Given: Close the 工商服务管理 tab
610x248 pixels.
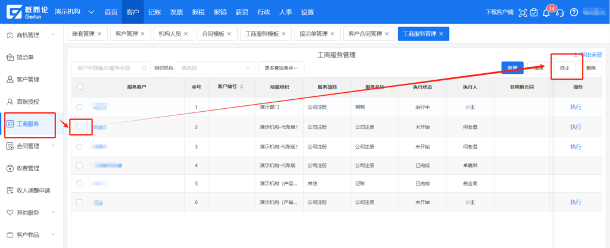Looking at the screenshot, I should (441, 34).
